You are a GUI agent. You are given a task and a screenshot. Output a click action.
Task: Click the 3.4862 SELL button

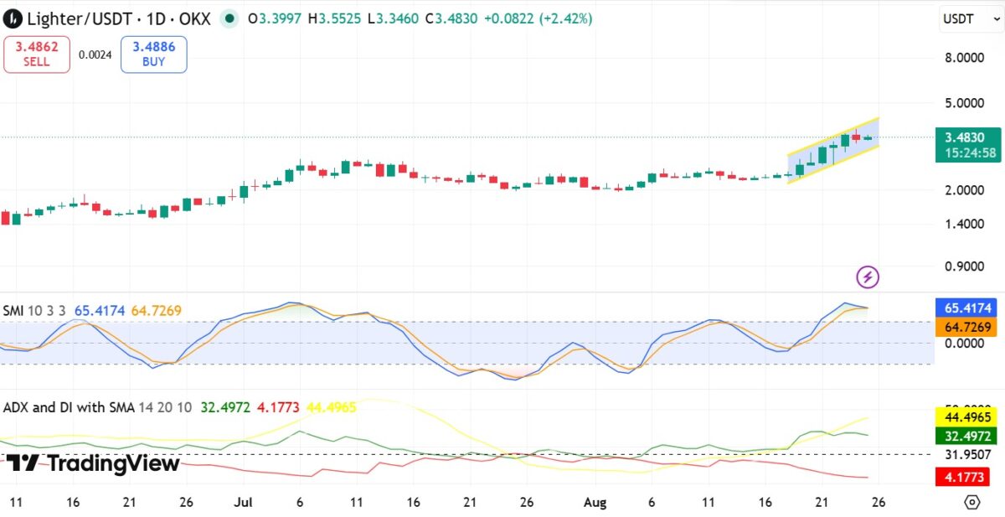[x=37, y=54]
